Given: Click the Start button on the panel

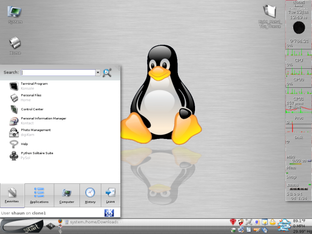Looking at the screenshot, I should [x=22, y=226].
